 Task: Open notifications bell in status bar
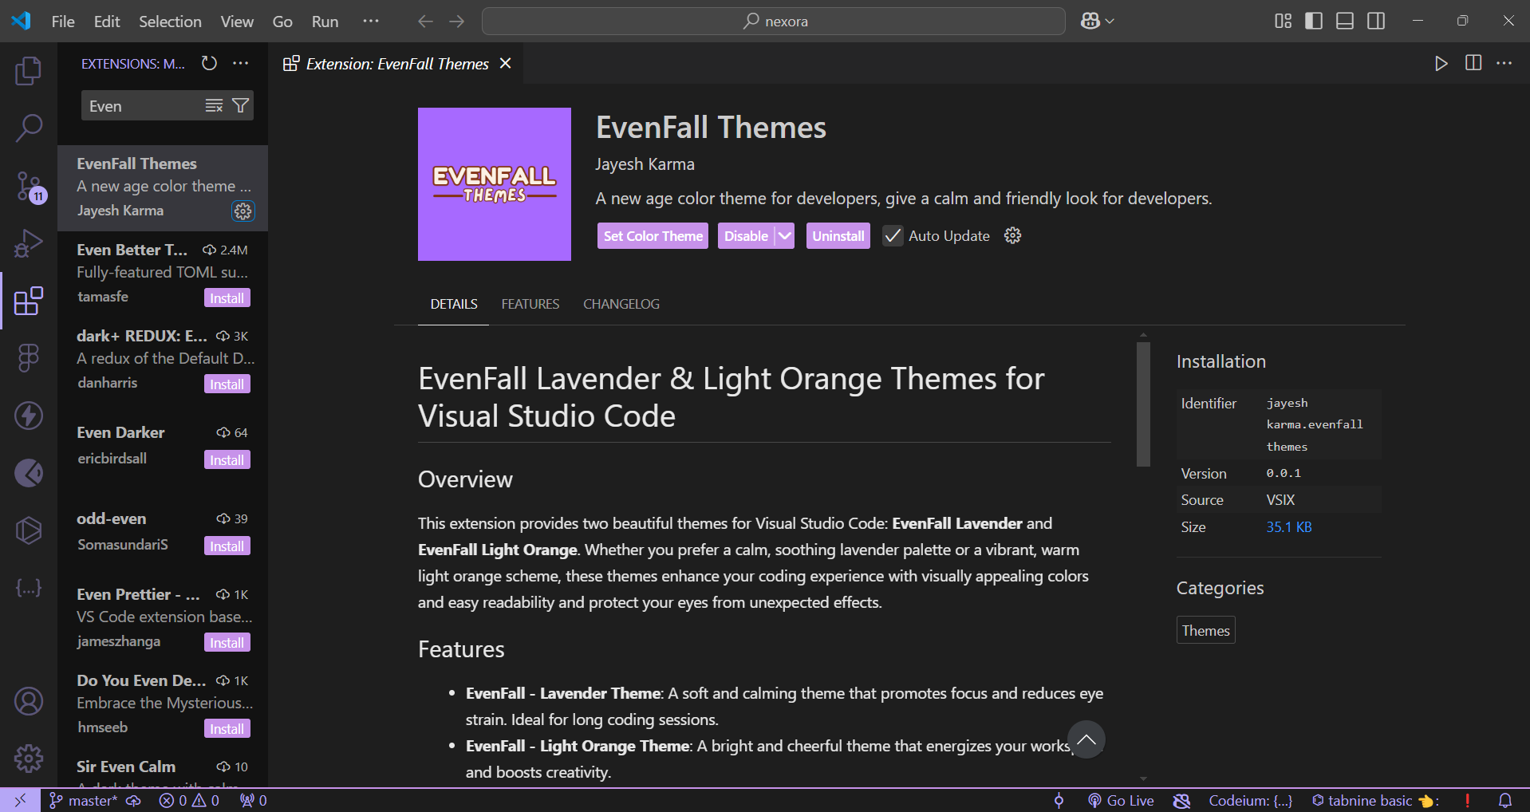point(1505,800)
